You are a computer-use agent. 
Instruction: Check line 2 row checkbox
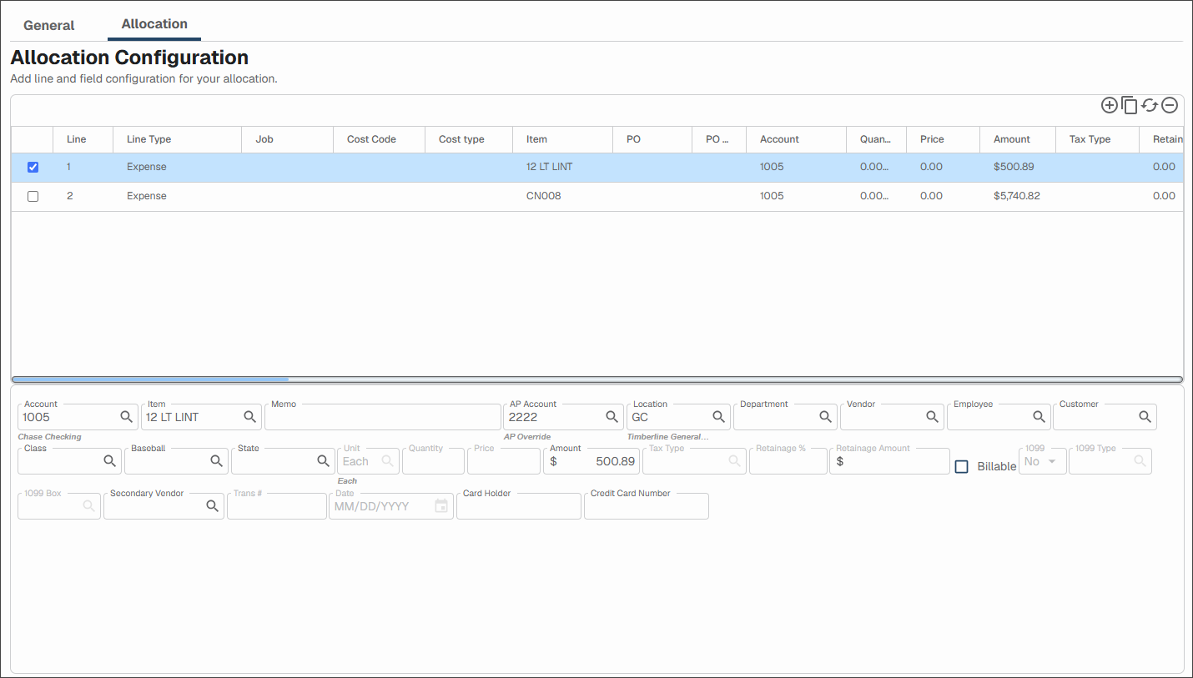[x=33, y=196]
